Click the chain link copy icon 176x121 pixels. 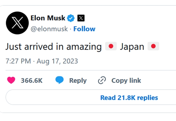[x=102, y=80]
